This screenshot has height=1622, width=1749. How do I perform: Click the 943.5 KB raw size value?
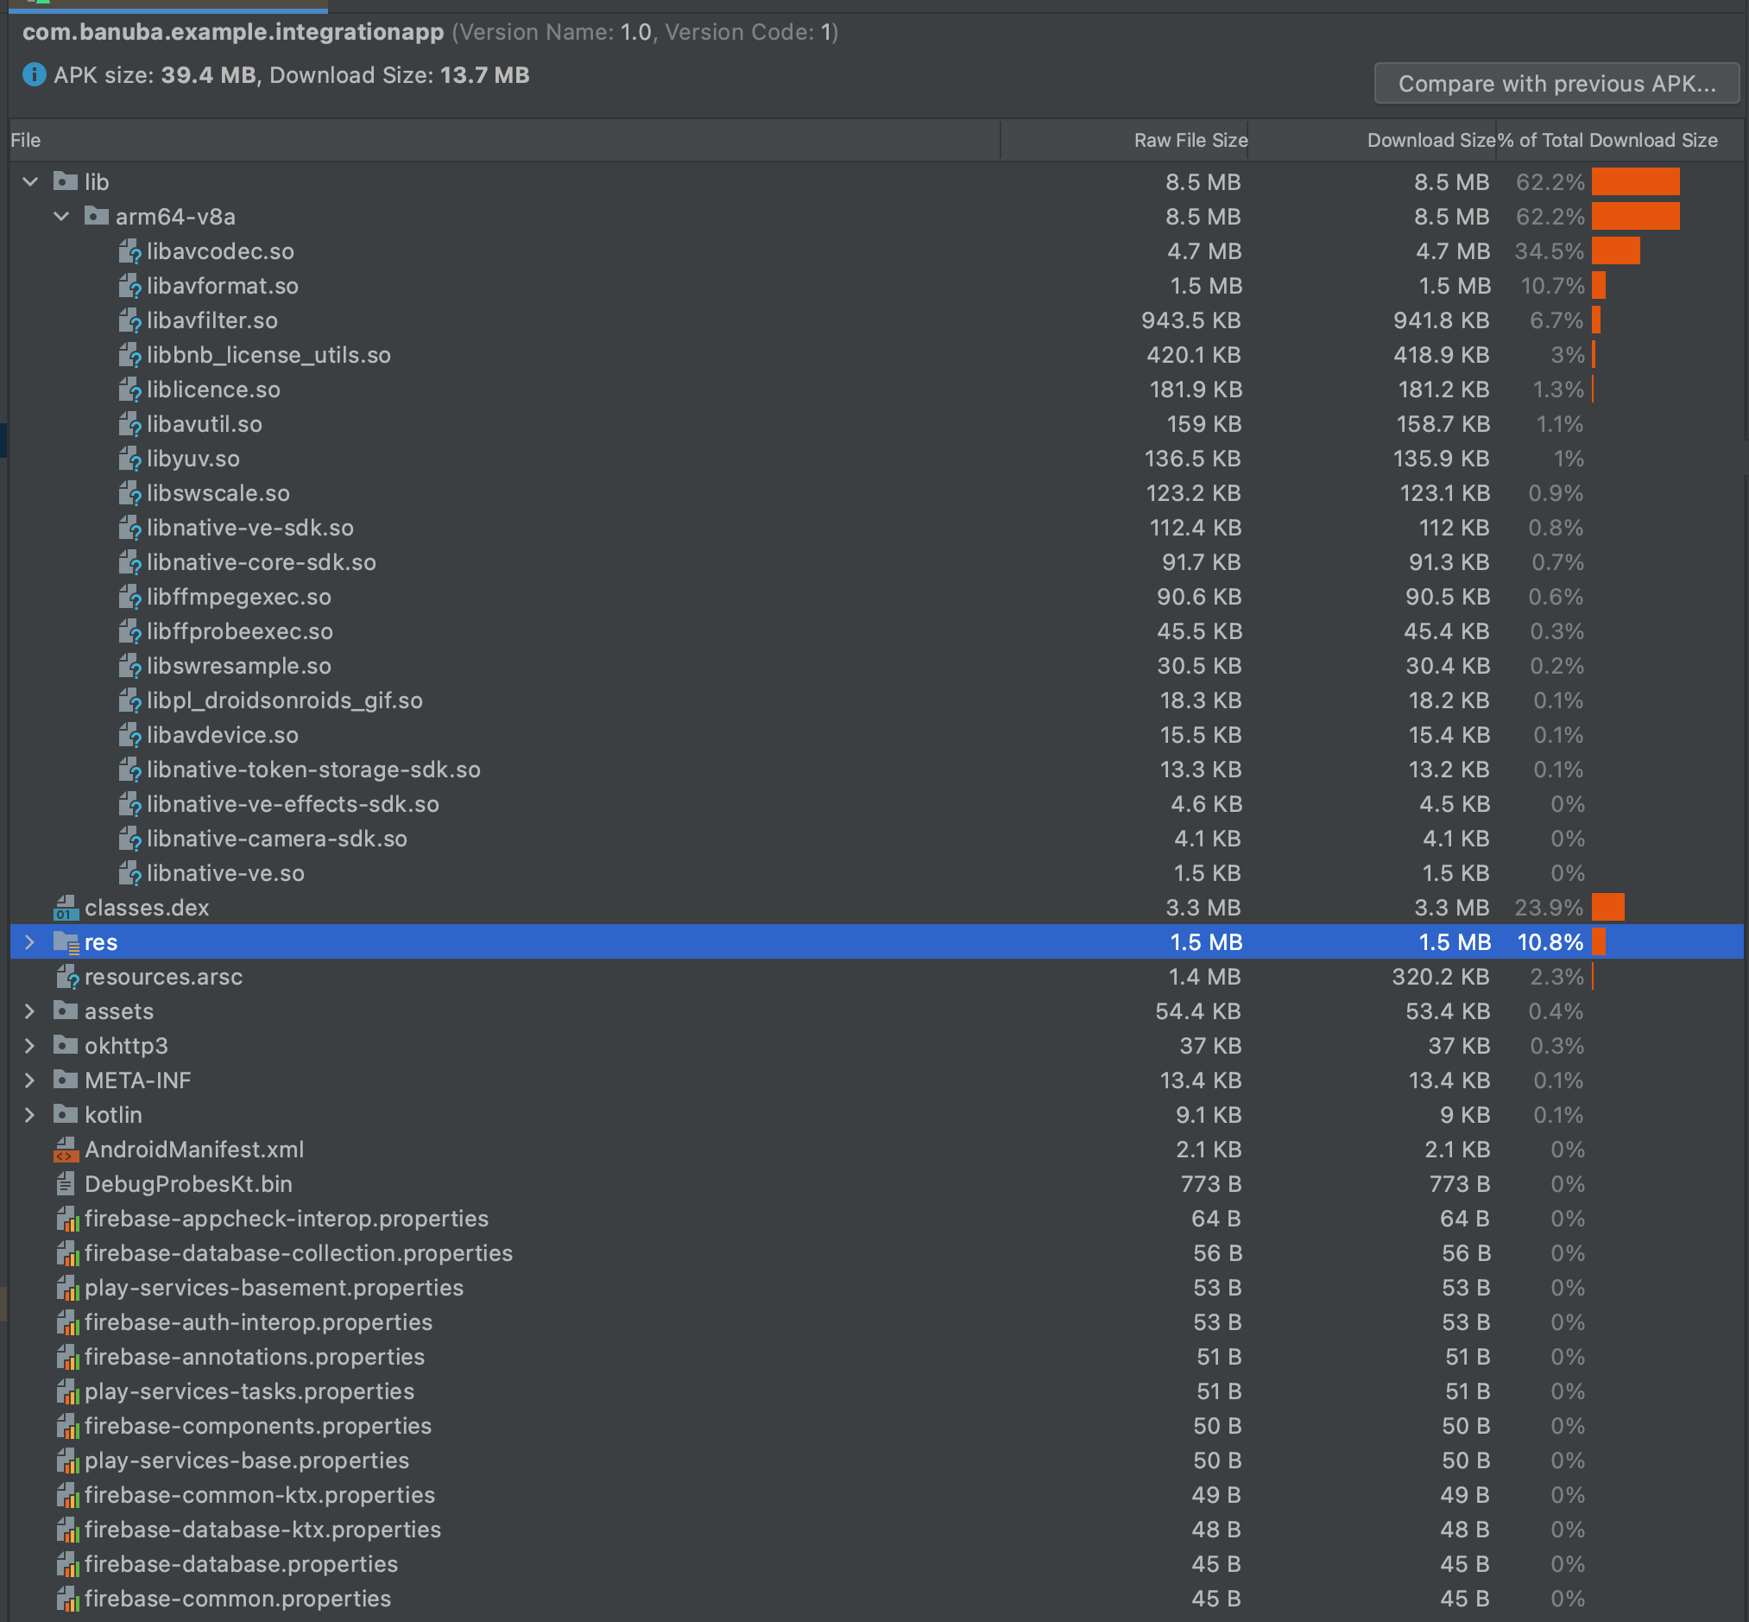point(1191,320)
